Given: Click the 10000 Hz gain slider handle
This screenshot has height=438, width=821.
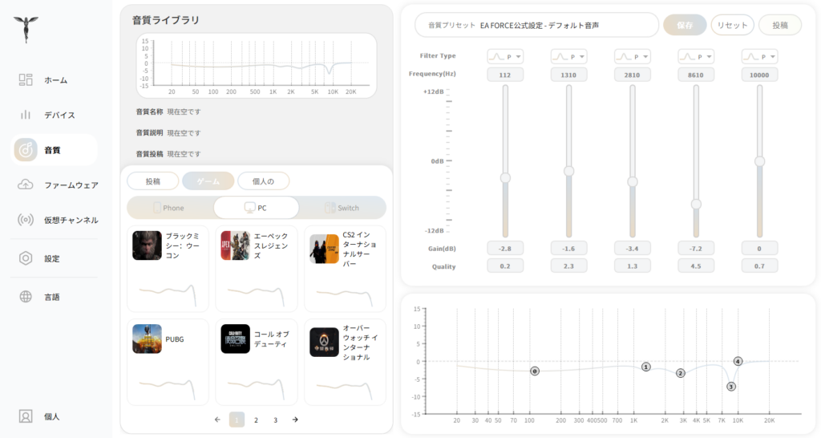Looking at the screenshot, I should pyautogui.click(x=760, y=161).
